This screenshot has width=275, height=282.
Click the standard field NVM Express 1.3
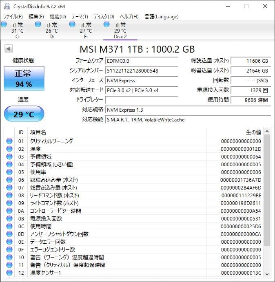tap(188, 110)
